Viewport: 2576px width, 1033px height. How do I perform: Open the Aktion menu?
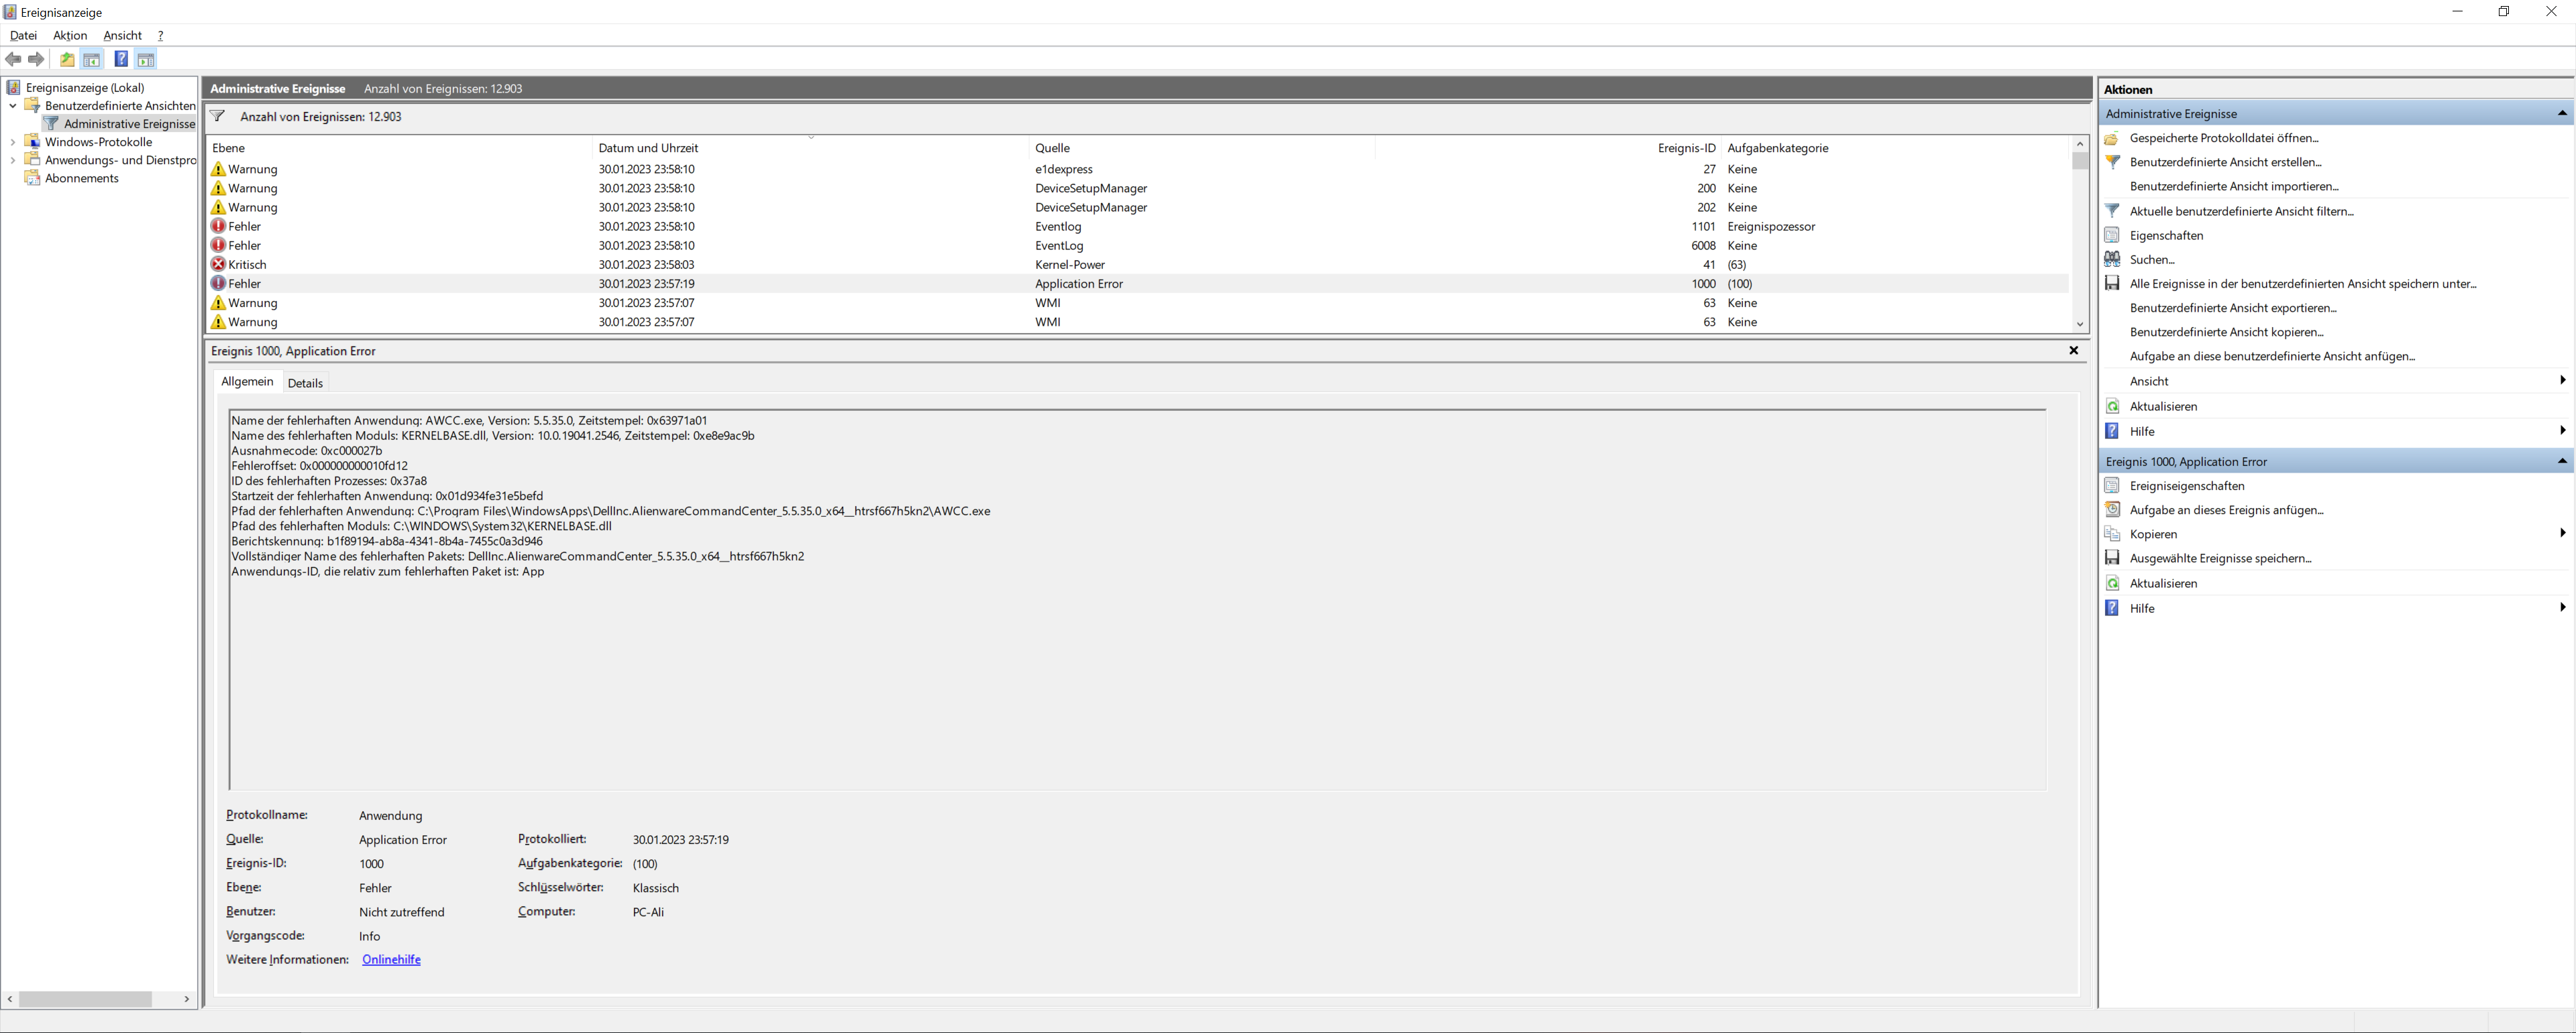point(70,35)
